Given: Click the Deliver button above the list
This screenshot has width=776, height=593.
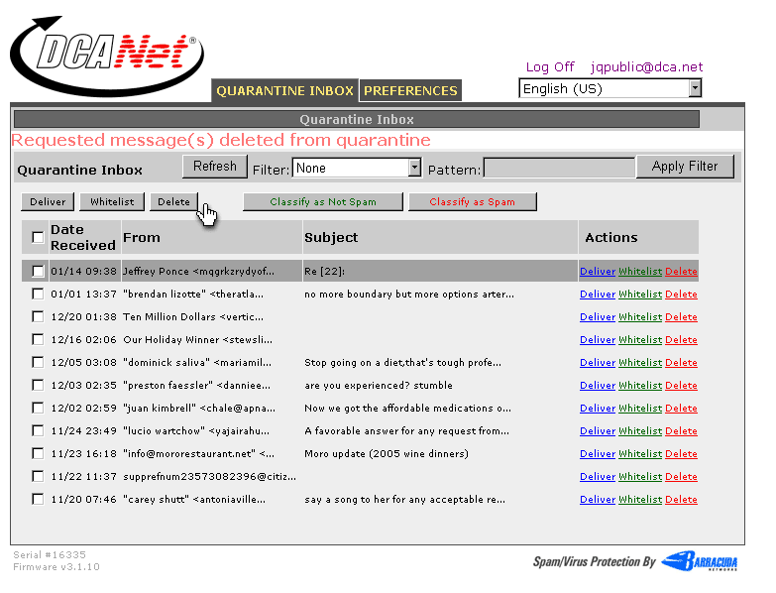Looking at the screenshot, I should pos(48,201).
